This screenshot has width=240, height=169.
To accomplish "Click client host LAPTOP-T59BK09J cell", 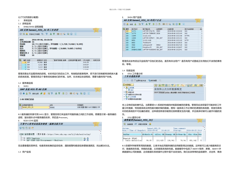I will (x=149, y=33).
